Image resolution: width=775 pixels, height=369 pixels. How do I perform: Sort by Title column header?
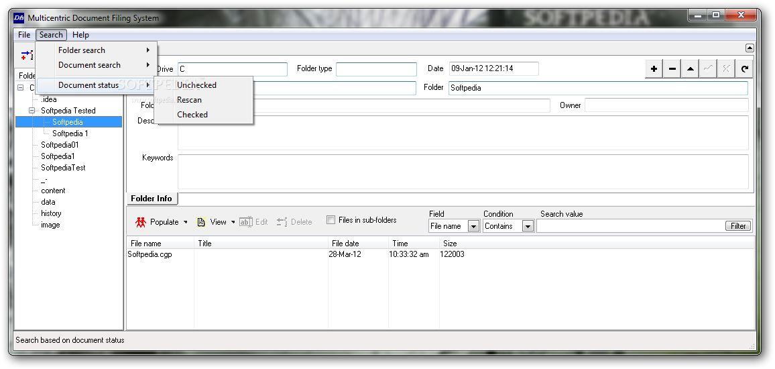(261, 244)
